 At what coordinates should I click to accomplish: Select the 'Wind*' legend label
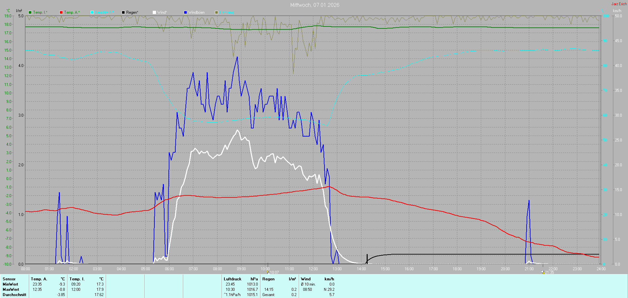(x=162, y=12)
